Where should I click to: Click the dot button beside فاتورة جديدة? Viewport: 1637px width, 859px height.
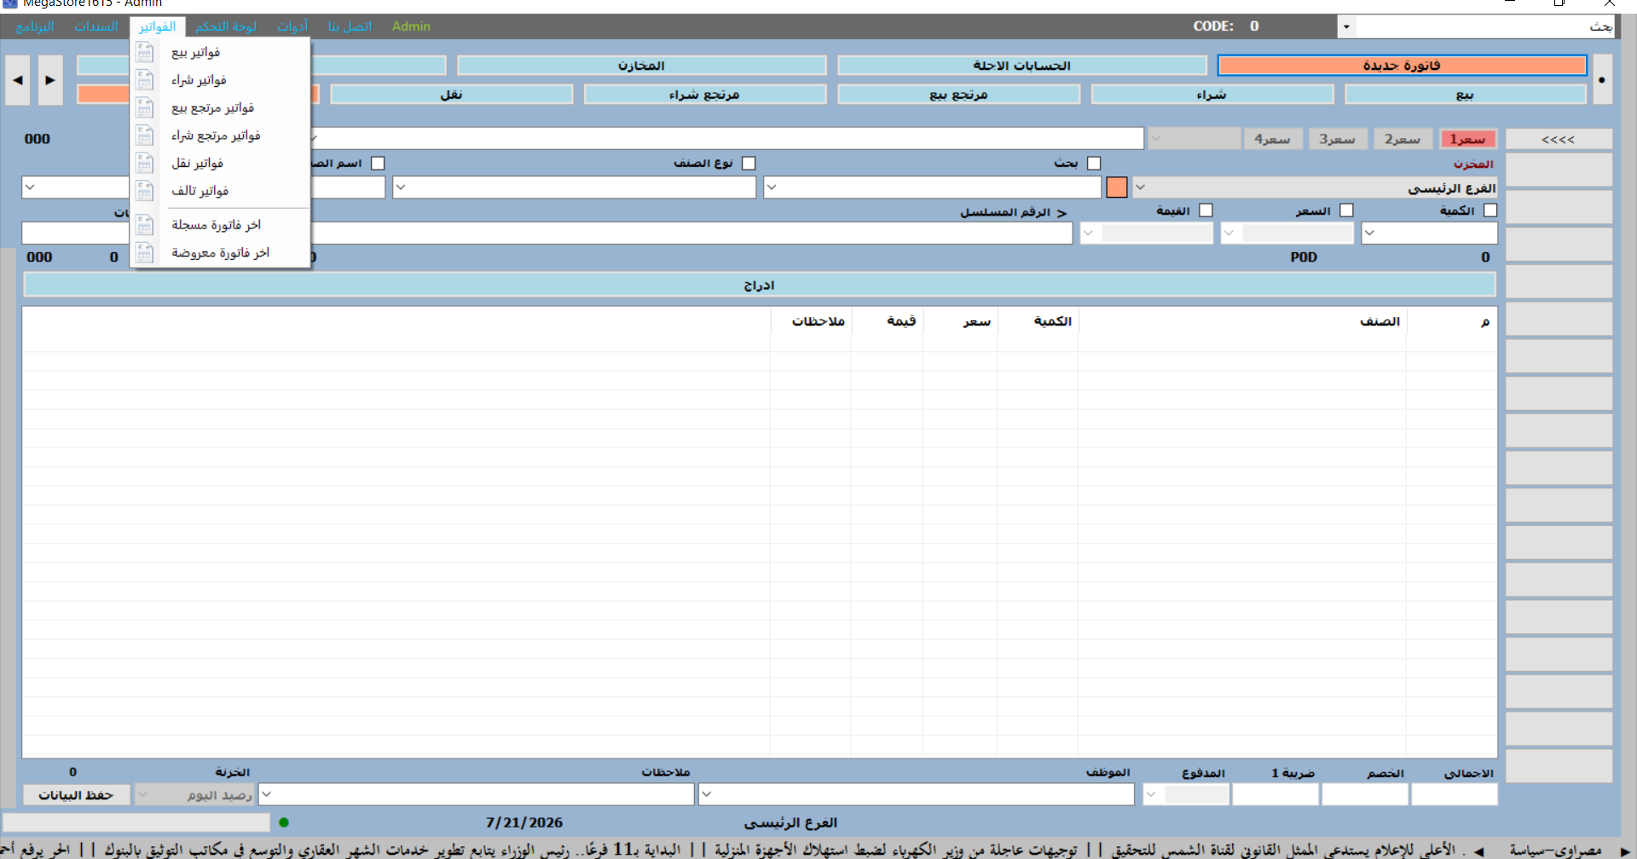[x=1602, y=80]
